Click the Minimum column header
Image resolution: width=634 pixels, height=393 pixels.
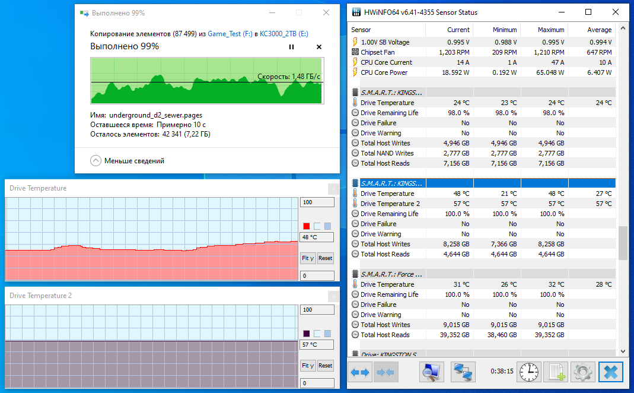[x=496, y=30]
